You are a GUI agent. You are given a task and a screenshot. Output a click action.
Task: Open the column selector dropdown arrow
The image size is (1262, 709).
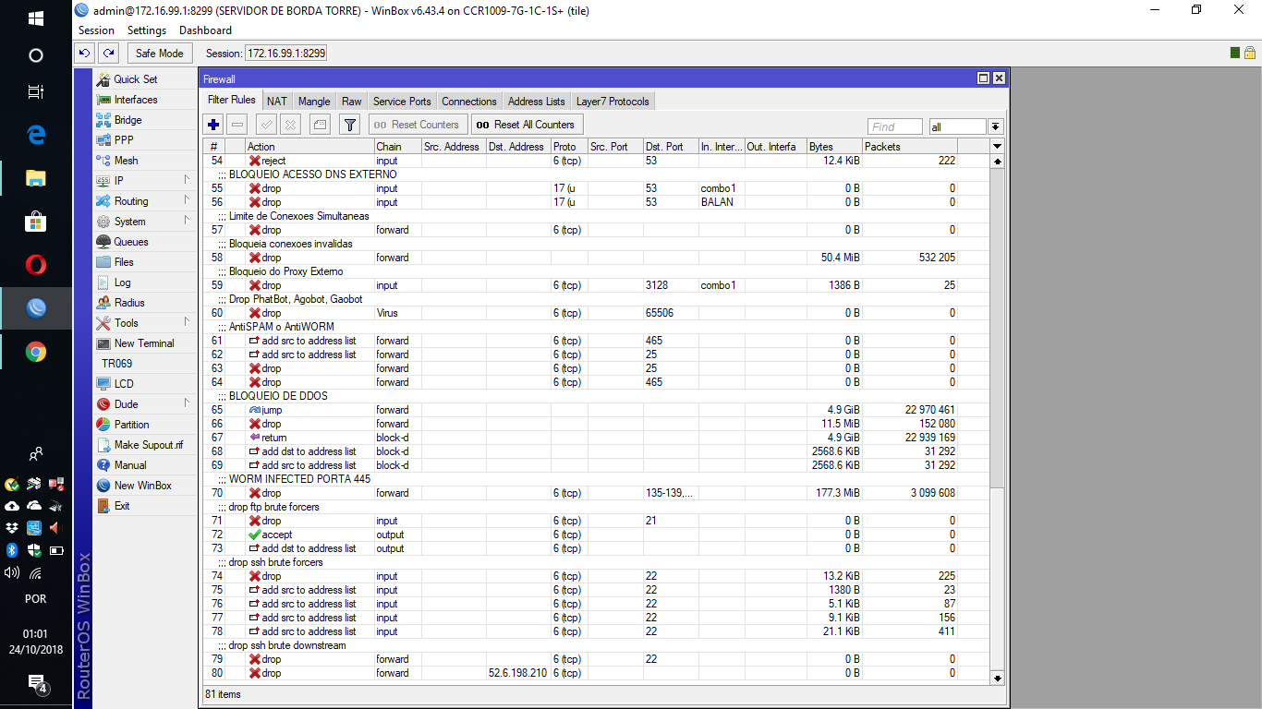click(x=997, y=147)
